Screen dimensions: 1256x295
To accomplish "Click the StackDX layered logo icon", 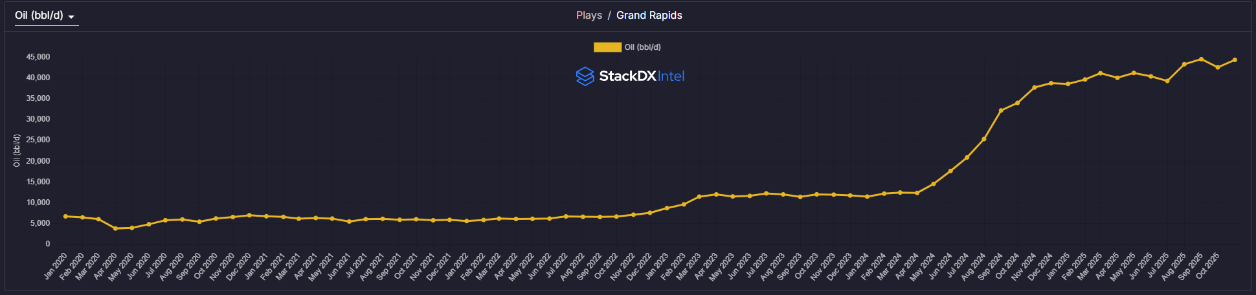I will (585, 76).
